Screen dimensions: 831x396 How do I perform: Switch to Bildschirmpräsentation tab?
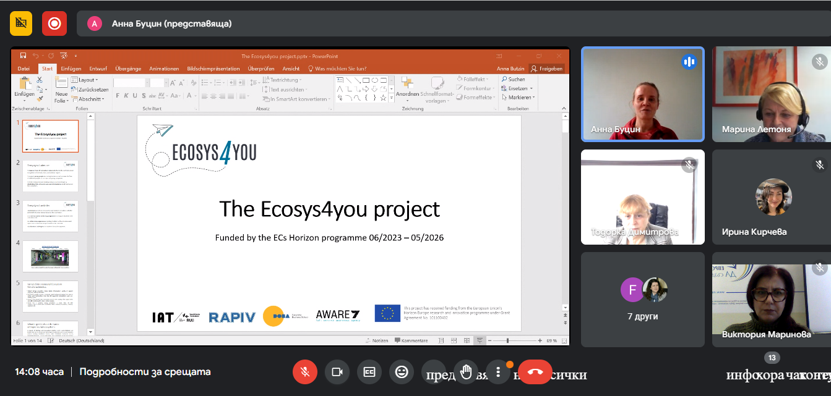(213, 69)
